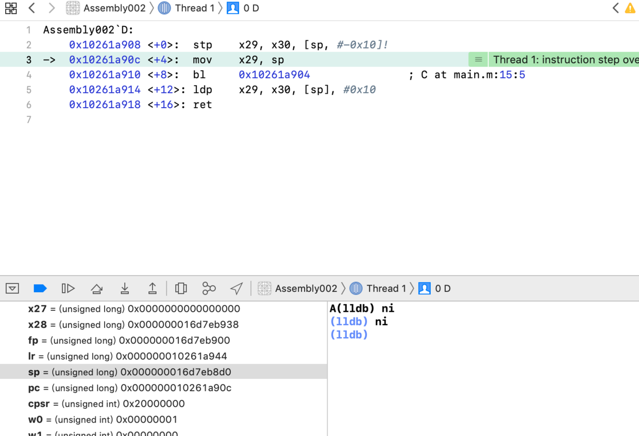
Task: Select Assembly002 in debug bar
Action: tap(306, 289)
